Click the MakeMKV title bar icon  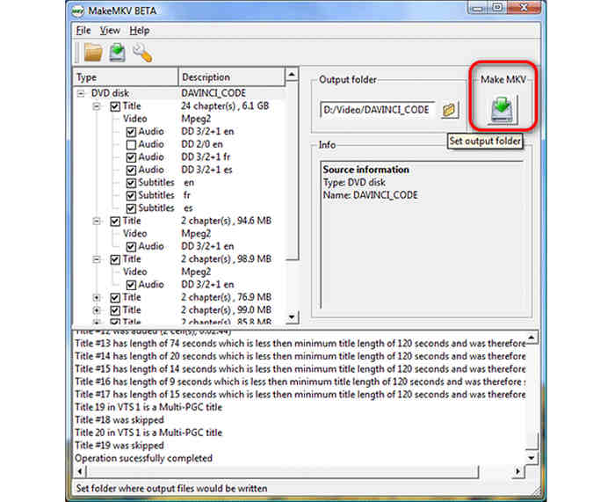(78, 11)
